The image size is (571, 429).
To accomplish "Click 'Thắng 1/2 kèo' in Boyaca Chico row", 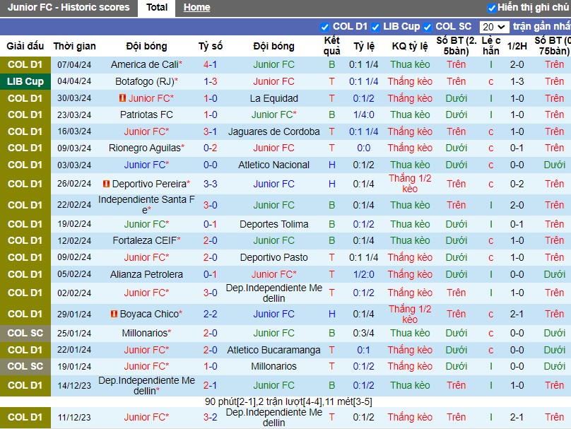I will pos(410,314).
